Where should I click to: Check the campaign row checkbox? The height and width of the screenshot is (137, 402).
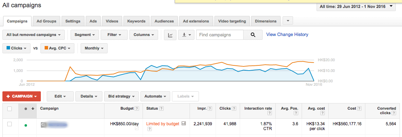pos(9,124)
